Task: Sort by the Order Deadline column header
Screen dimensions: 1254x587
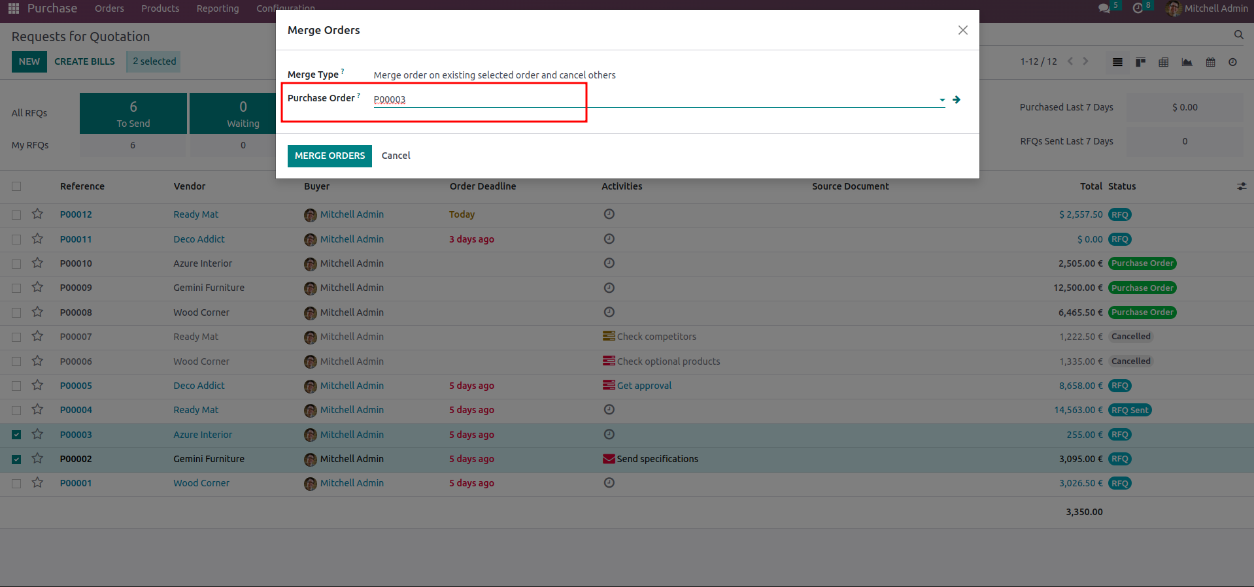Action: (x=483, y=186)
